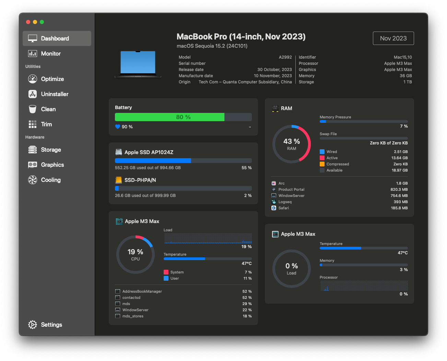447x361 pixels.
Task: Click the 43 % RAM ring gauge
Action: point(292,144)
